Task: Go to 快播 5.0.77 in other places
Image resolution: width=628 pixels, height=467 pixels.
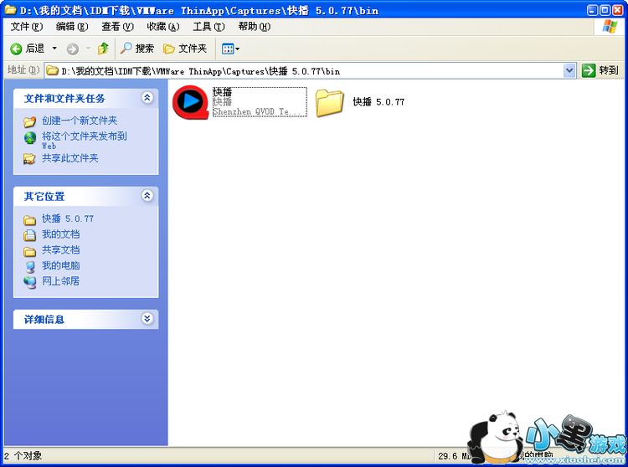Action: point(68,218)
